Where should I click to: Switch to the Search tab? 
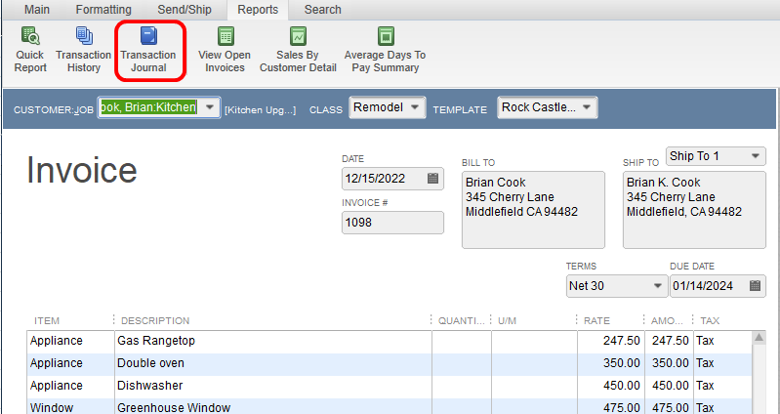322,10
